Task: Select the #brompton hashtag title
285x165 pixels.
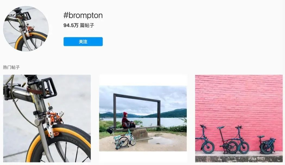Action: click(x=83, y=15)
